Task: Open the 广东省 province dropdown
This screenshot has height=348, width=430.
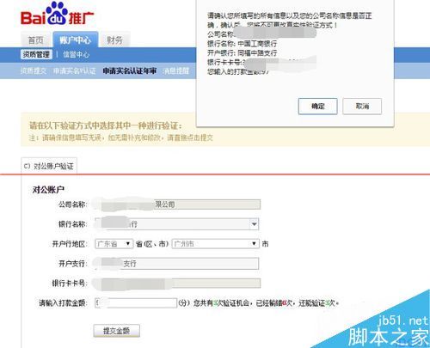Action: [114, 244]
